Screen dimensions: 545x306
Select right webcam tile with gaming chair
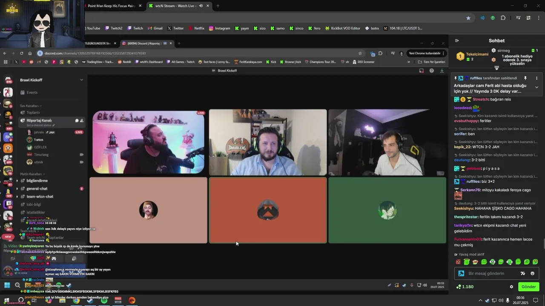[x=387, y=142]
